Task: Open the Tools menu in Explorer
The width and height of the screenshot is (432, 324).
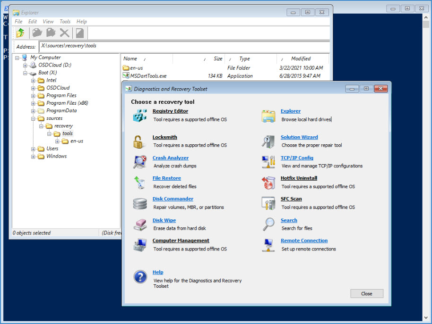Action: (65, 21)
